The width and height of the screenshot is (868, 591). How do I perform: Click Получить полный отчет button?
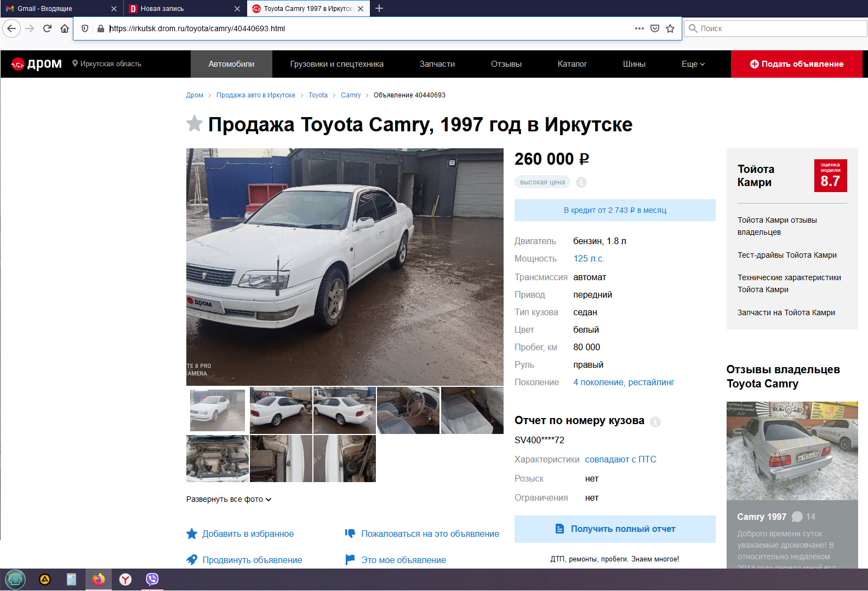[x=615, y=529]
